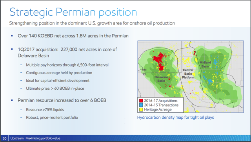
Task: Click the Over 140 KOEBD net bullet
Action: 73,36
